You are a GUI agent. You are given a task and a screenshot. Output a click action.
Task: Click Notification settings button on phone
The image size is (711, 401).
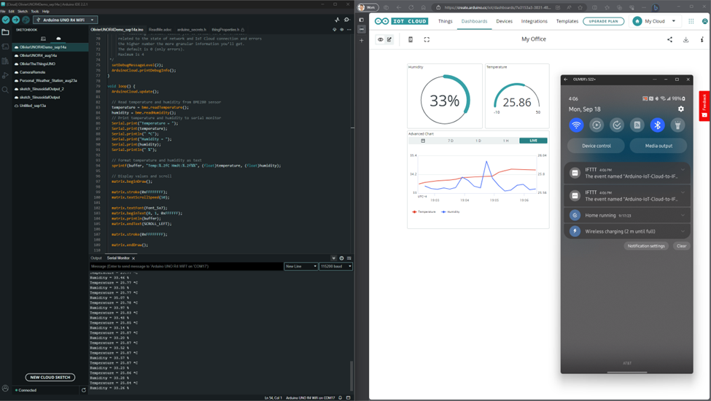click(x=646, y=246)
